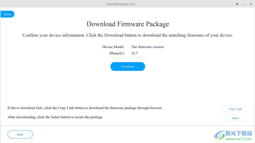Go Back to the previous step
This screenshot has width=255, height=143.
(20, 134)
